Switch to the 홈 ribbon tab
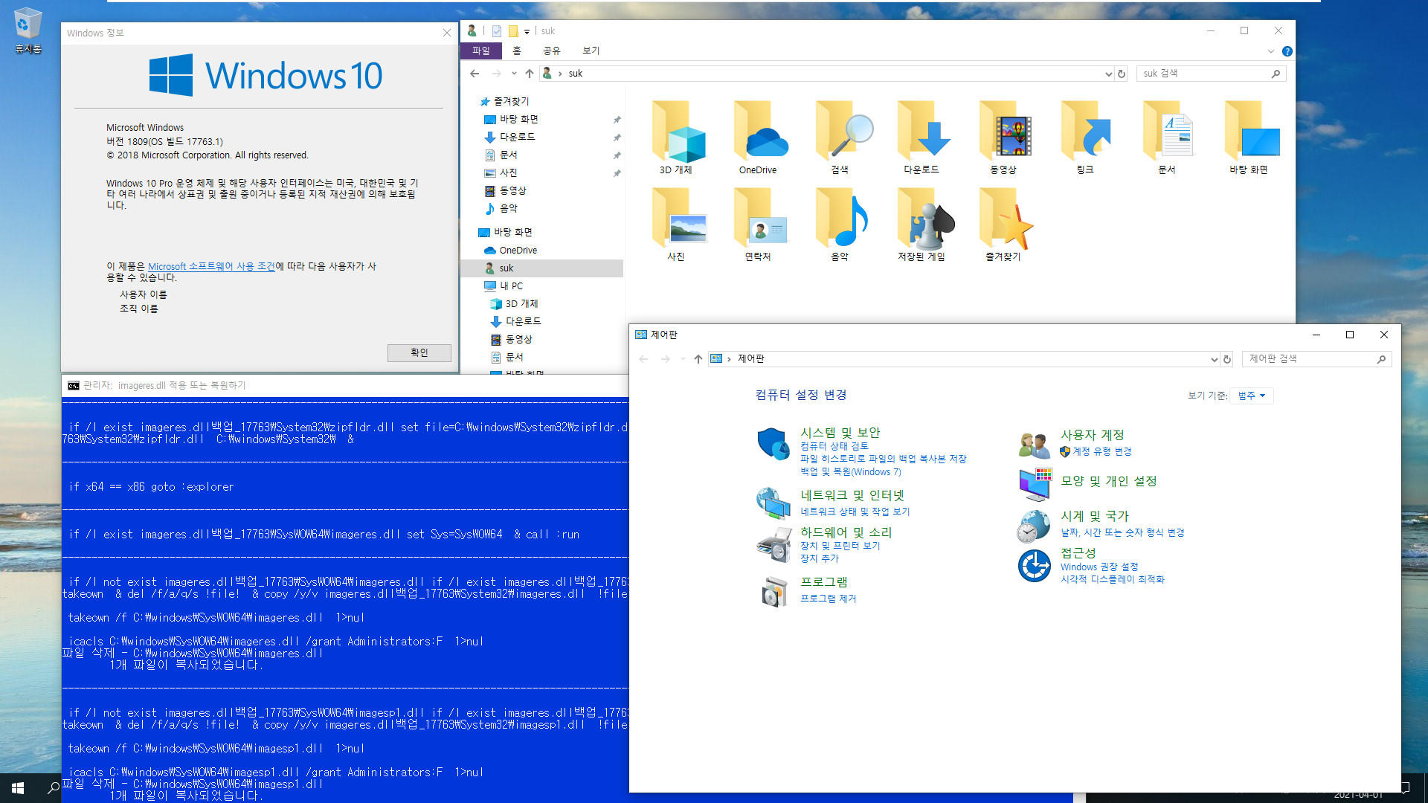 pyautogui.click(x=517, y=51)
